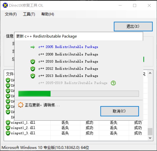Click the shield icon of xinput1_3.dll
This screenshot has height=151, width=157.
tap(8, 133)
